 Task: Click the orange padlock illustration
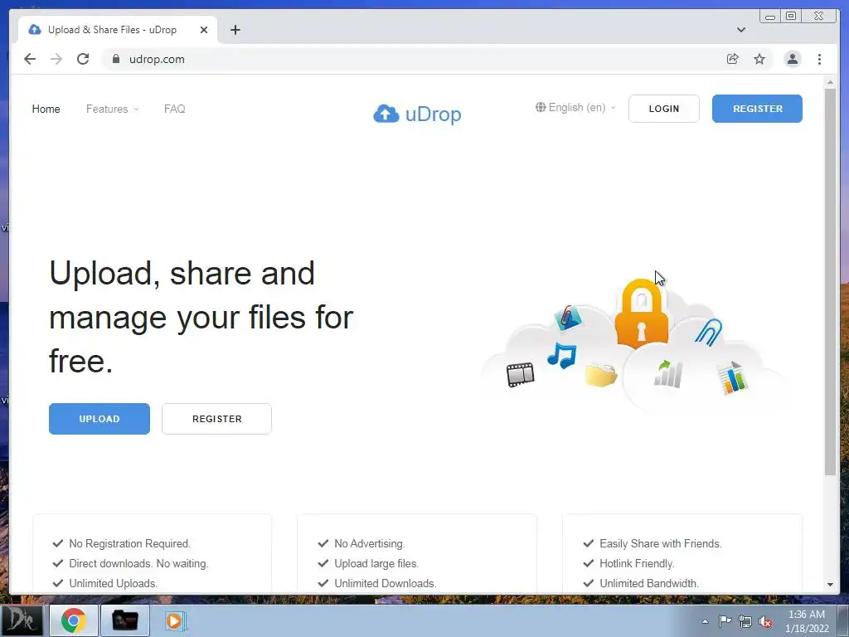(642, 313)
